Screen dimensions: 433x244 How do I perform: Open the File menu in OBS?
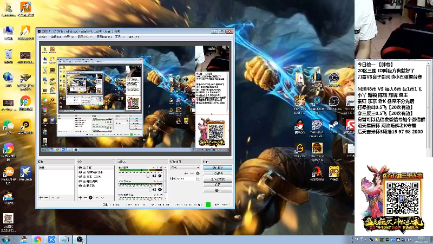(x=43, y=36)
